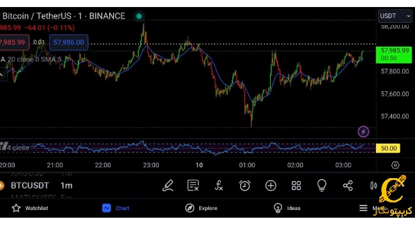Select the 57,600.00 price axis label
The image size is (415, 233).
click(395, 94)
